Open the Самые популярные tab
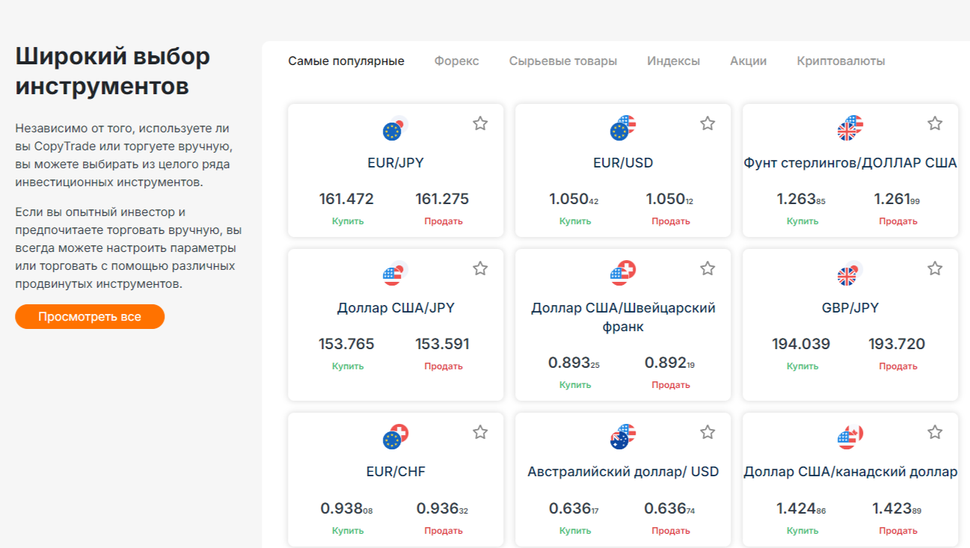 346,61
